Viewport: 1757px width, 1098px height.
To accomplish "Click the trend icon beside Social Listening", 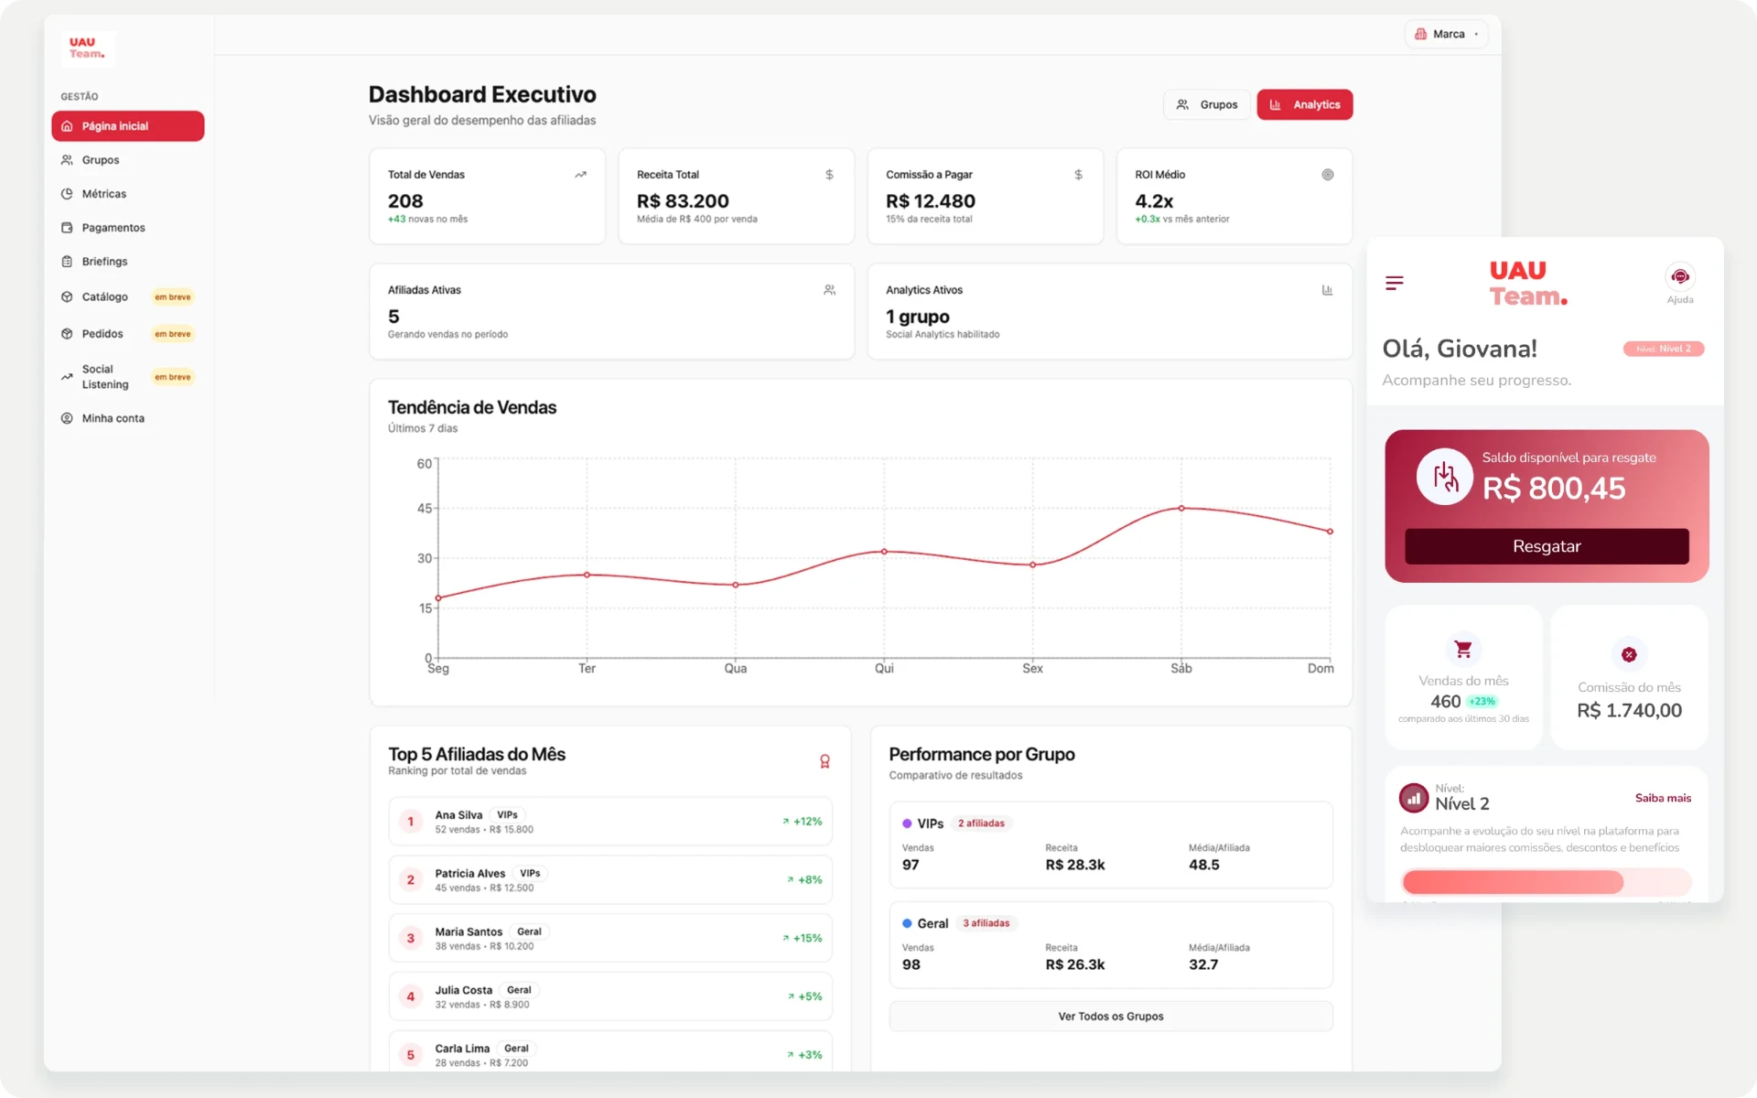I will (67, 377).
